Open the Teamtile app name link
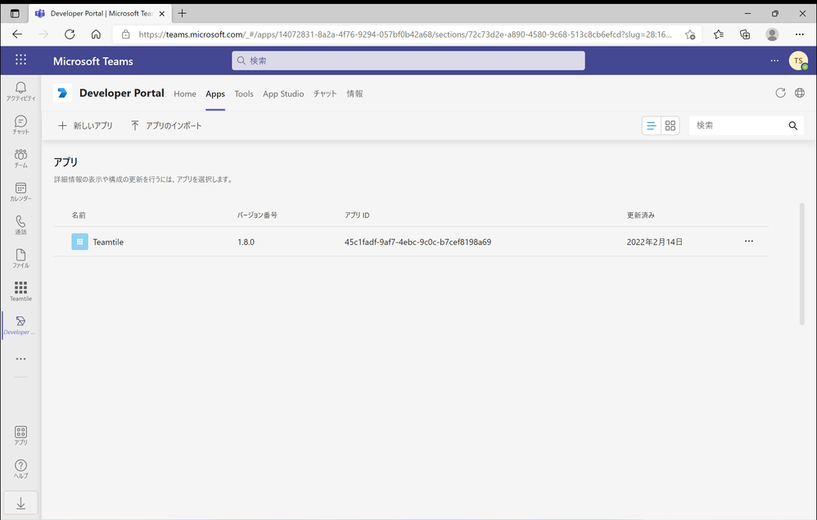Screen dimensions: 817x520 click(x=108, y=242)
